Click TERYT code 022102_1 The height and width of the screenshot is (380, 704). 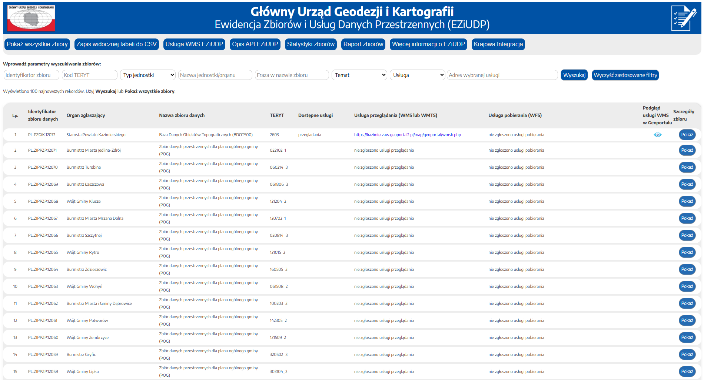[278, 150]
